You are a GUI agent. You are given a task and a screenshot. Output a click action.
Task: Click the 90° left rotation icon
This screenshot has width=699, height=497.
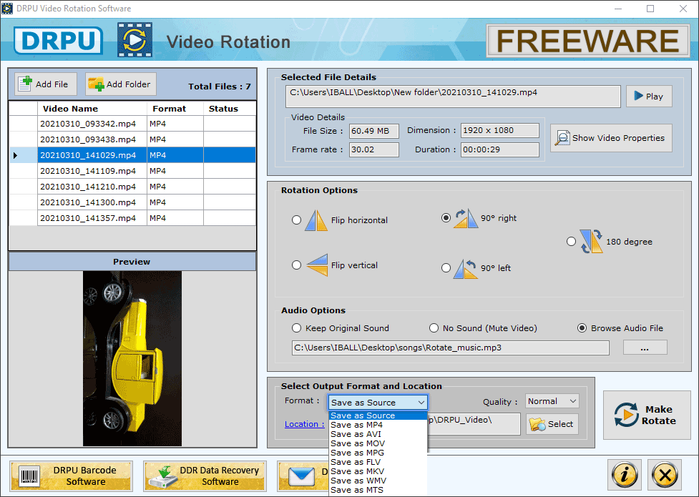tap(466, 269)
